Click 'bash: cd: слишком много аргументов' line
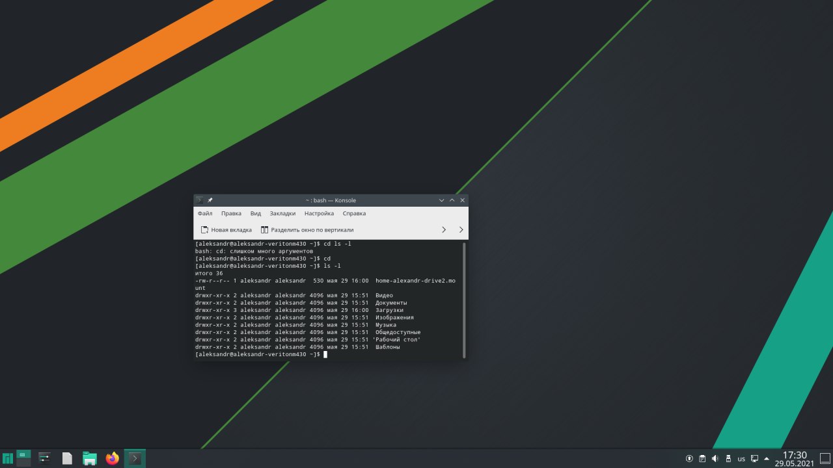Viewport: 833px width, 468px height. pos(254,251)
